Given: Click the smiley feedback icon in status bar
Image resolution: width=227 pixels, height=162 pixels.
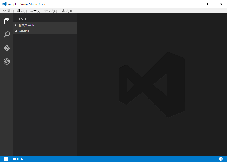Looking at the screenshot, I should [221, 159].
